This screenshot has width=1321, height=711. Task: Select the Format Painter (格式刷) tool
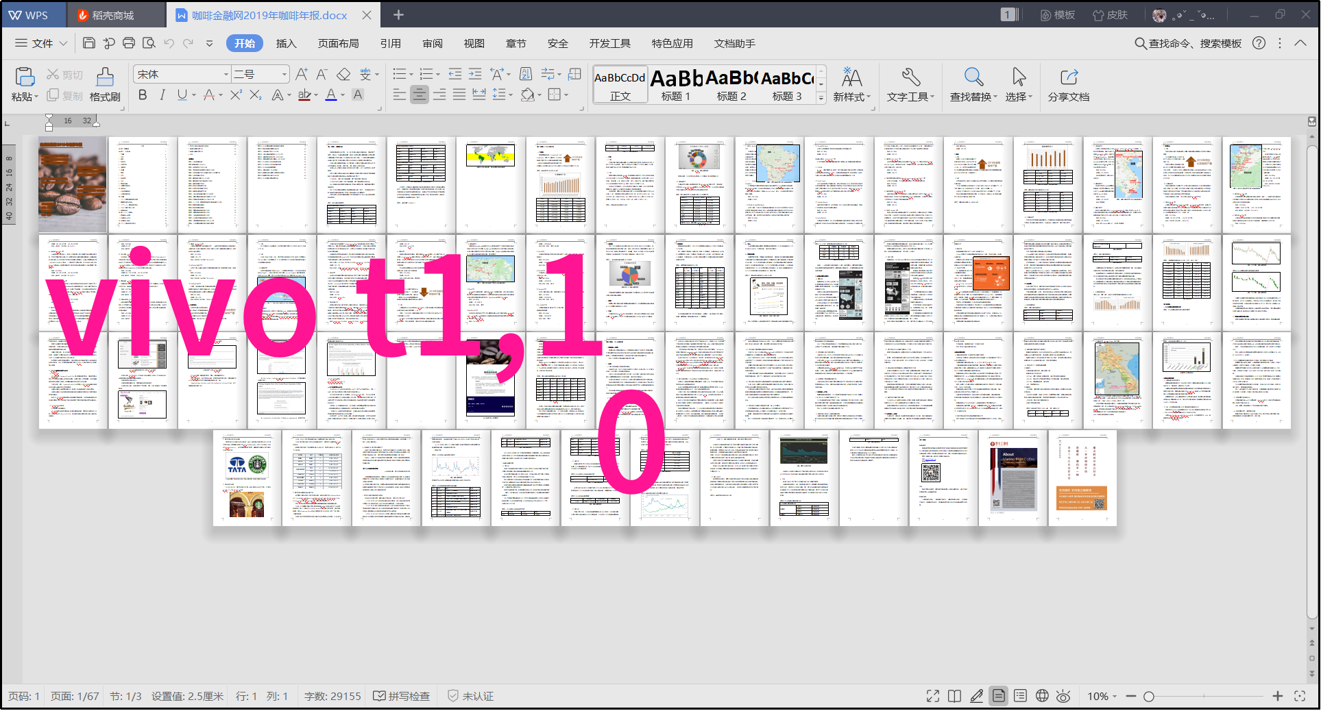click(x=105, y=84)
